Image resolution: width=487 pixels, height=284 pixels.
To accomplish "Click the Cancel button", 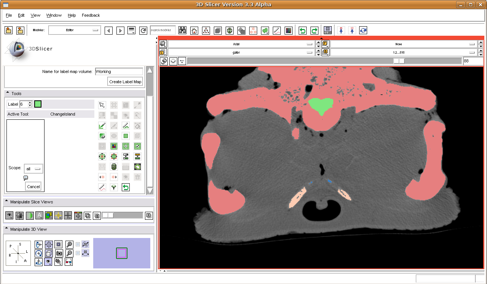I will pos(33,187).
